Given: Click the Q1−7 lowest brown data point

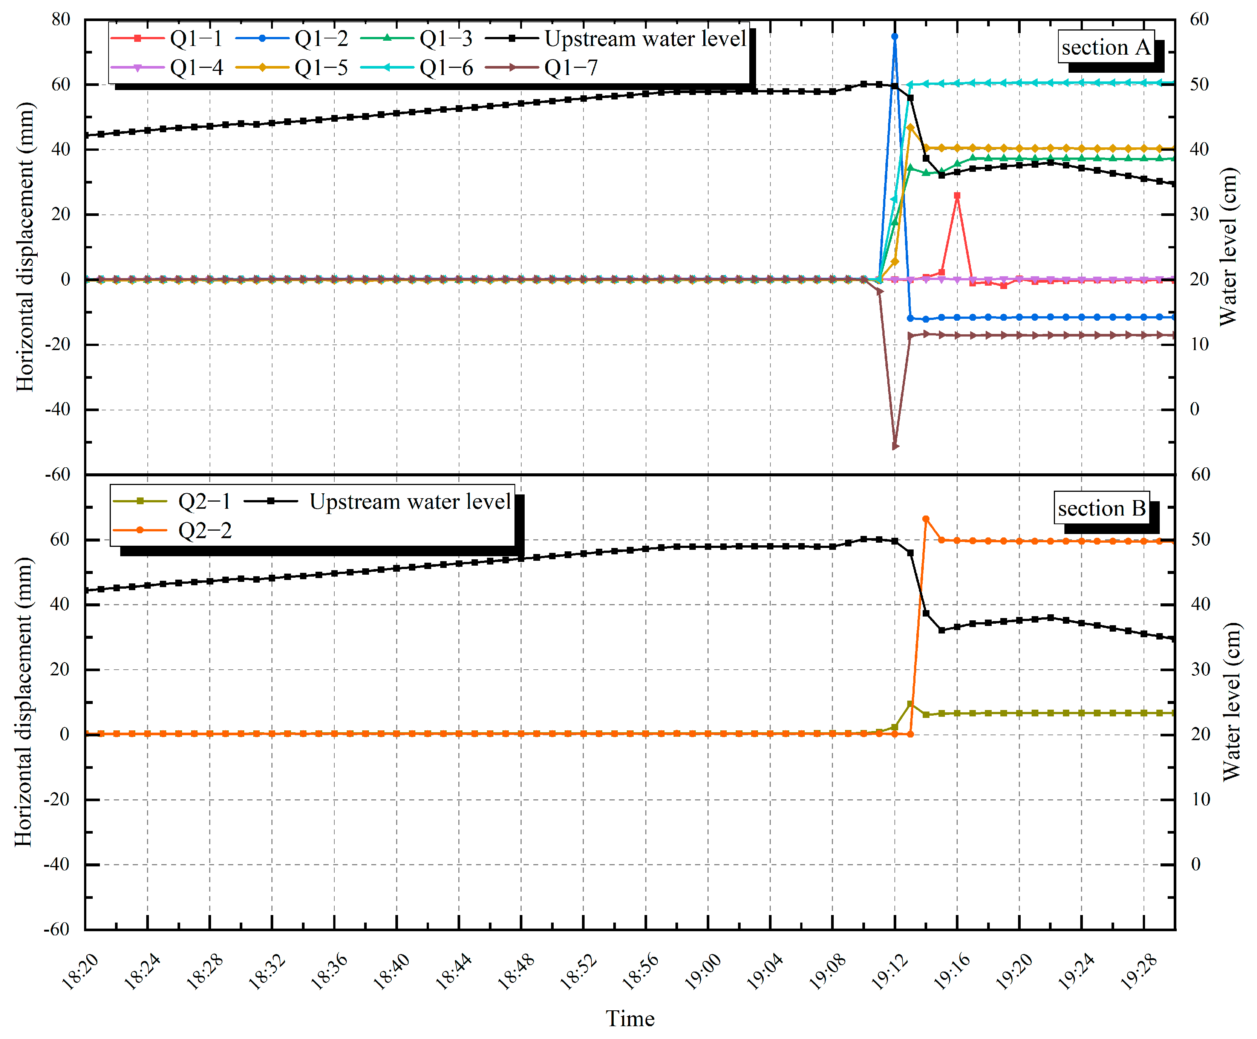Looking at the screenshot, I should point(896,447).
